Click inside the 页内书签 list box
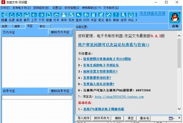This screenshot has height=123, width=183. [x=37, y=62]
